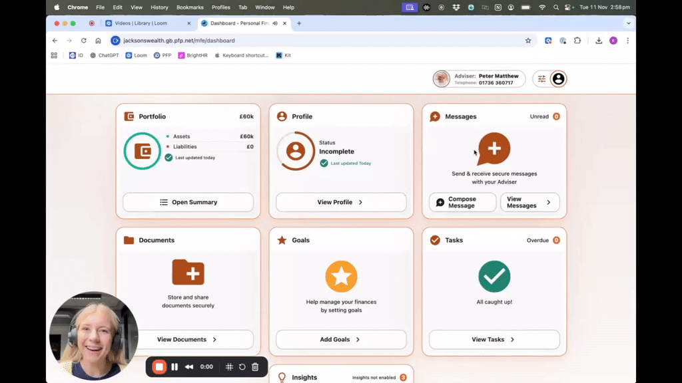The width and height of the screenshot is (682, 383).
Task: Click the address bar URL
Action: pyautogui.click(x=178, y=41)
